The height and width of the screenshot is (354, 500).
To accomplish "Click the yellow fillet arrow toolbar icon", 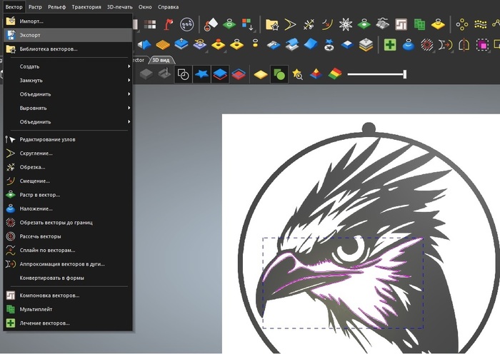I will [290, 24].
